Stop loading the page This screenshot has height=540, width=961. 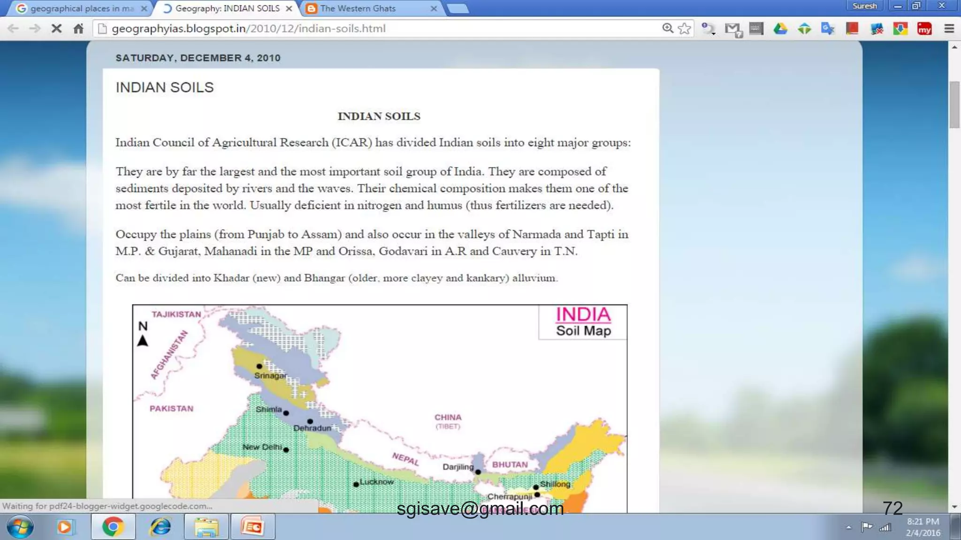click(56, 29)
